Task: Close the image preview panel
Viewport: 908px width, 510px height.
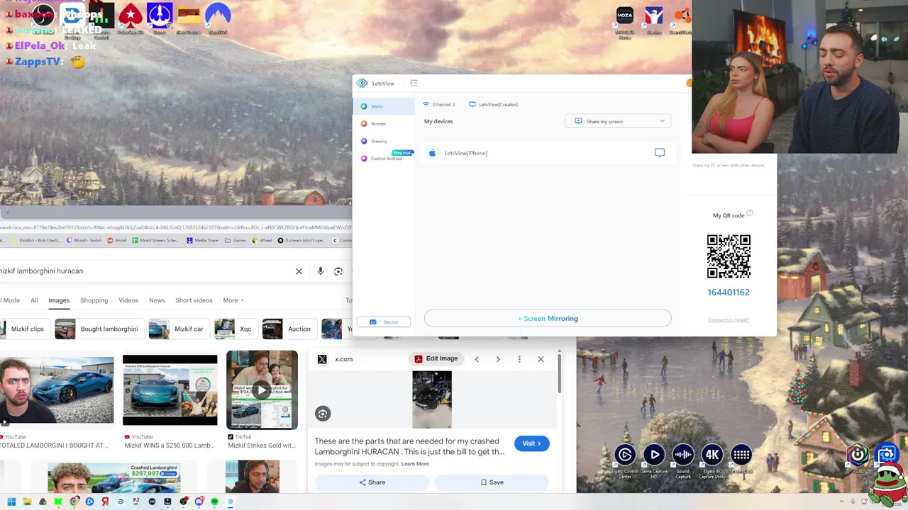Action: click(541, 359)
